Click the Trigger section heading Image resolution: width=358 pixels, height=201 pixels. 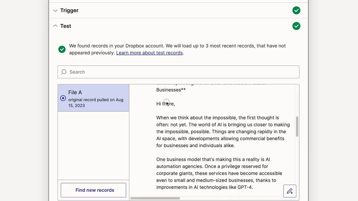pos(69,10)
